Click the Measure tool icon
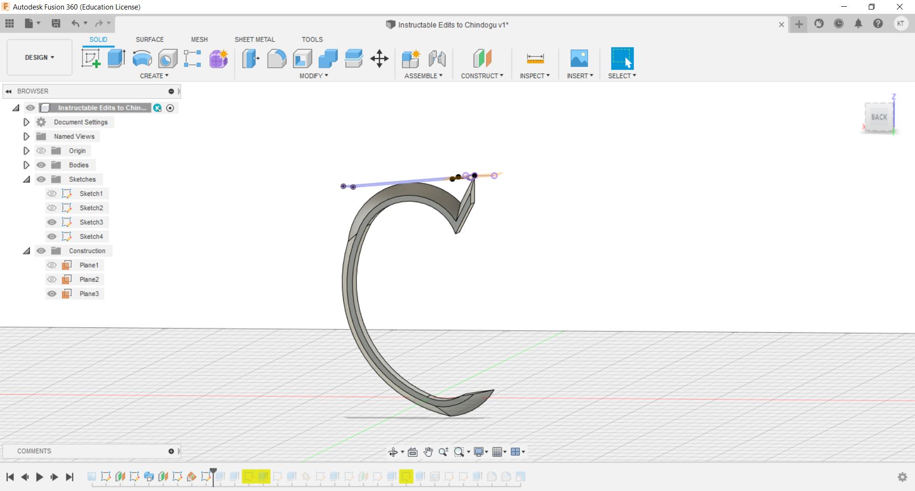This screenshot has height=491, width=915. 535,59
